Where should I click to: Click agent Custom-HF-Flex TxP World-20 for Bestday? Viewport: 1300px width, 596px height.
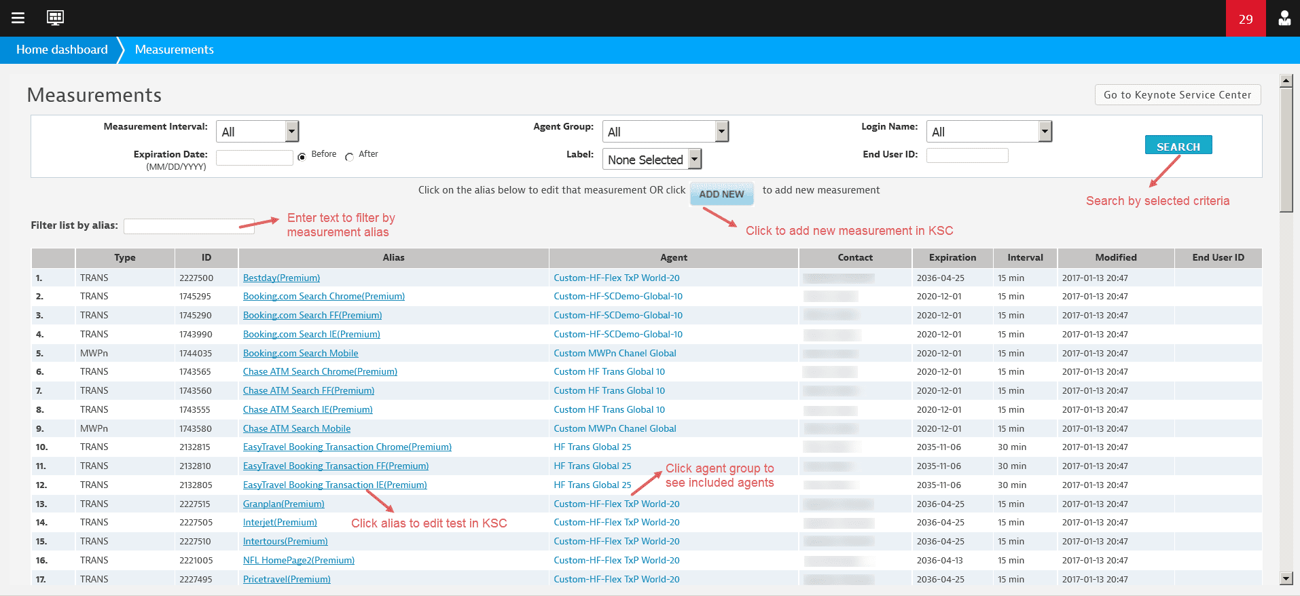pos(617,278)
